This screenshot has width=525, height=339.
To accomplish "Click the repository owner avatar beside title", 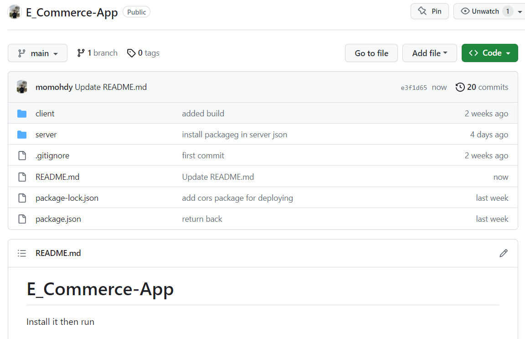I will [x=15, y=12].
